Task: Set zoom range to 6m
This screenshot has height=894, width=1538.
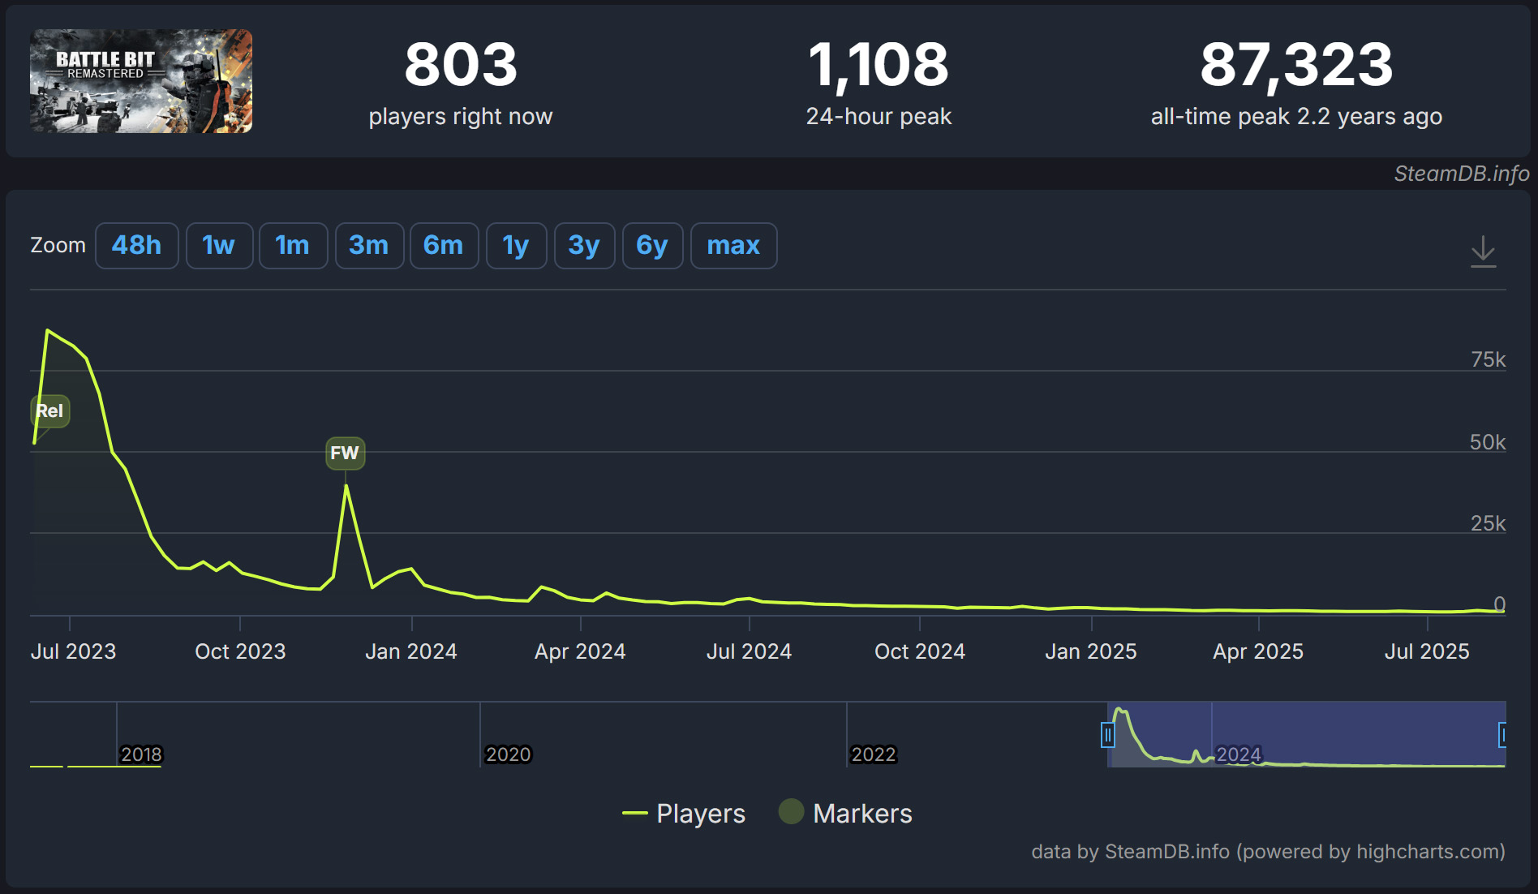Action: (444, 245)
